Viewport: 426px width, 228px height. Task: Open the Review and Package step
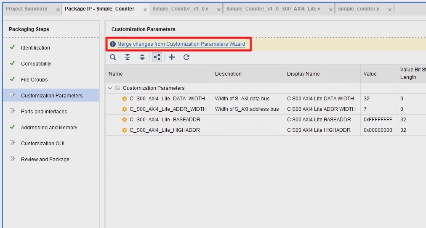[x=45, y=160]
